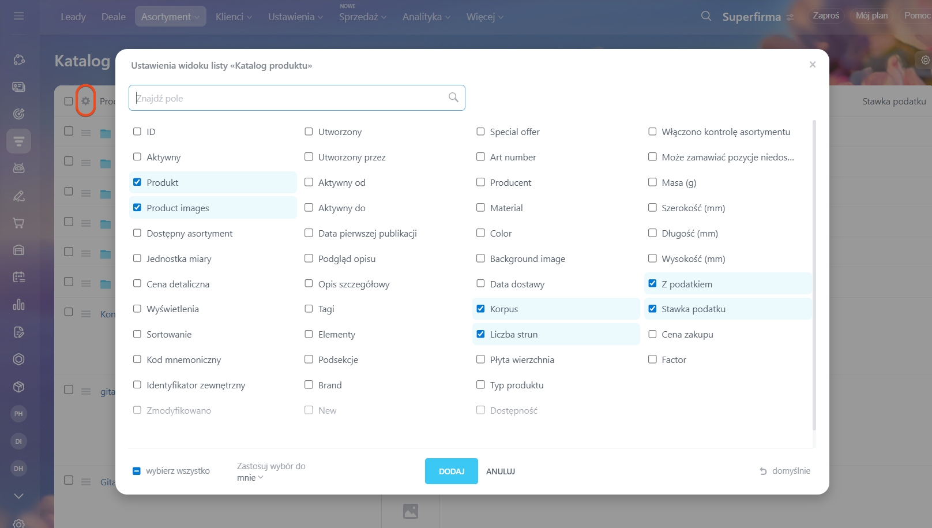Open the target goals sidebar icon
Screen dimensions: 932x528
[18, 114]
